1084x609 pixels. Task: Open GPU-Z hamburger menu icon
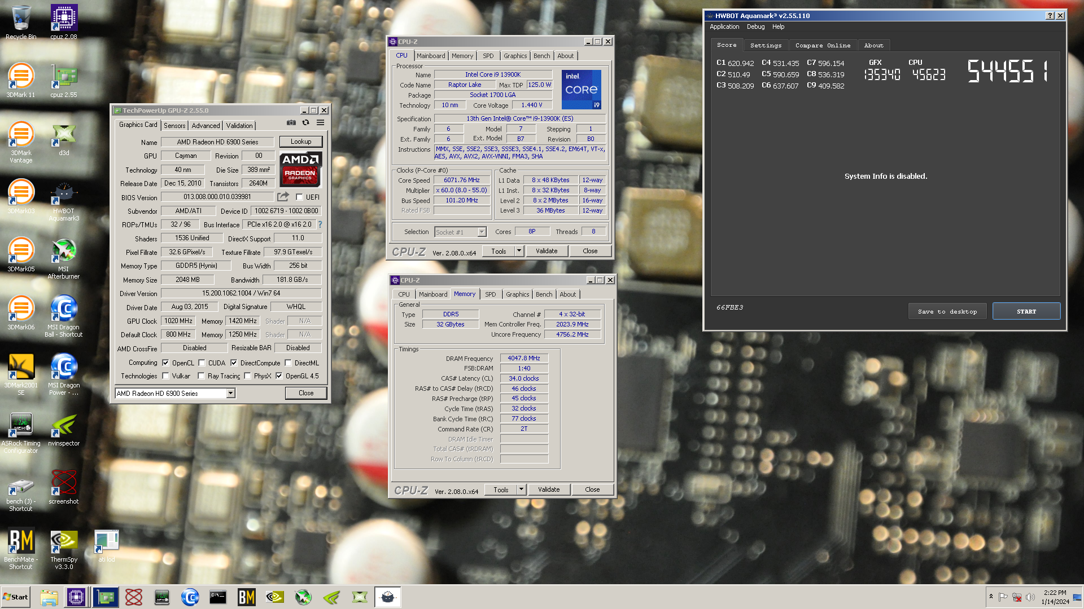[x=321, y=123]
